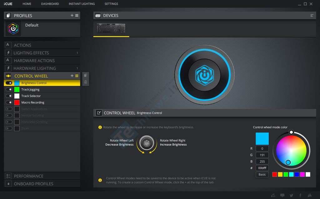
Task: Expand the HARDWARE ACTIONS section
Action: (42, 61)
